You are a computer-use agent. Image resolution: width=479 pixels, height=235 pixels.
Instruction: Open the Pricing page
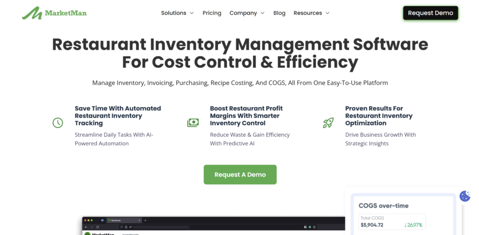(212, 13)
